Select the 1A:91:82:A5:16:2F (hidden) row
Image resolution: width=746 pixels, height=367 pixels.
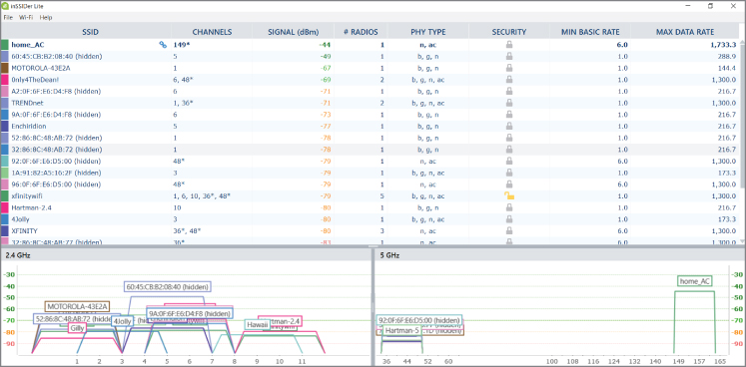370,173
